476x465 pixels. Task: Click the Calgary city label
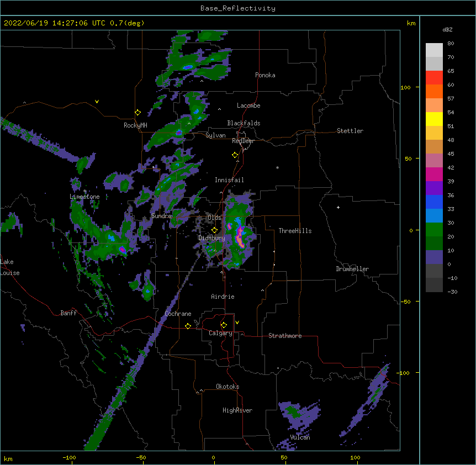(x=220, y=333)
